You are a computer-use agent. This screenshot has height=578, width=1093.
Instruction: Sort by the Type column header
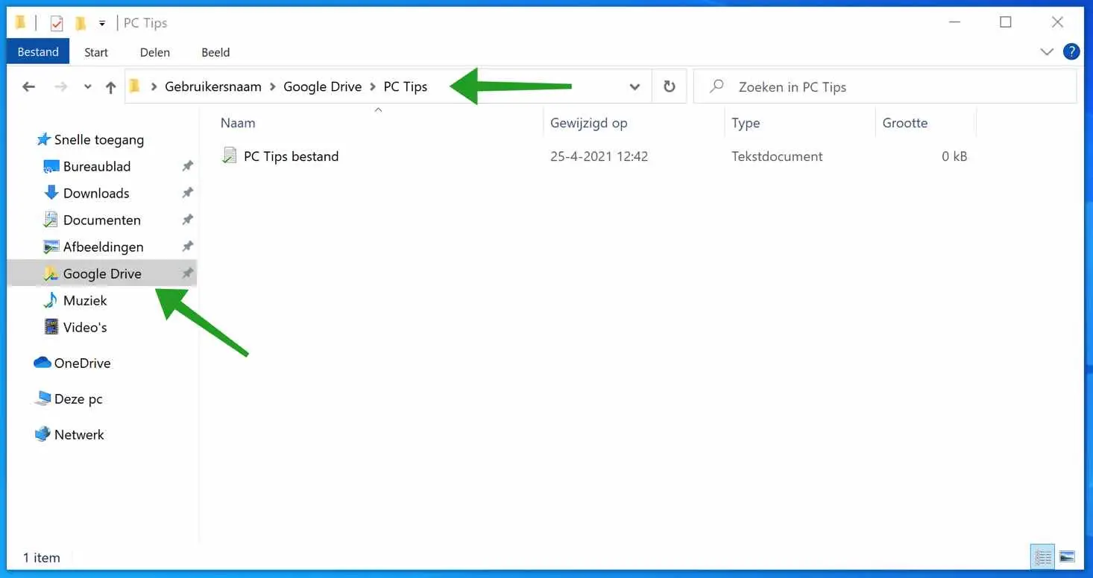[746, 123]
